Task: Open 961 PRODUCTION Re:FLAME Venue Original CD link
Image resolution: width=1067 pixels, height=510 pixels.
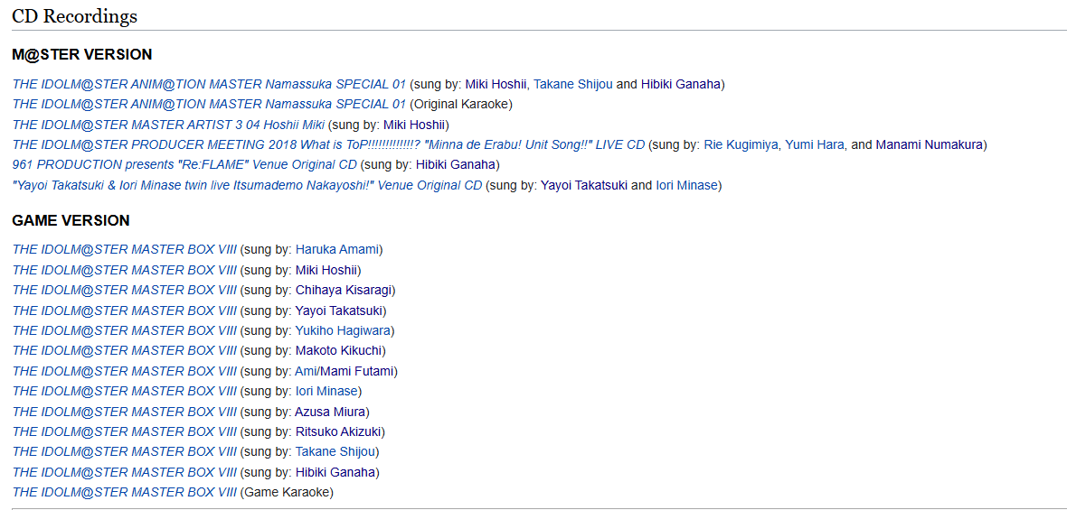Action: 184,164
